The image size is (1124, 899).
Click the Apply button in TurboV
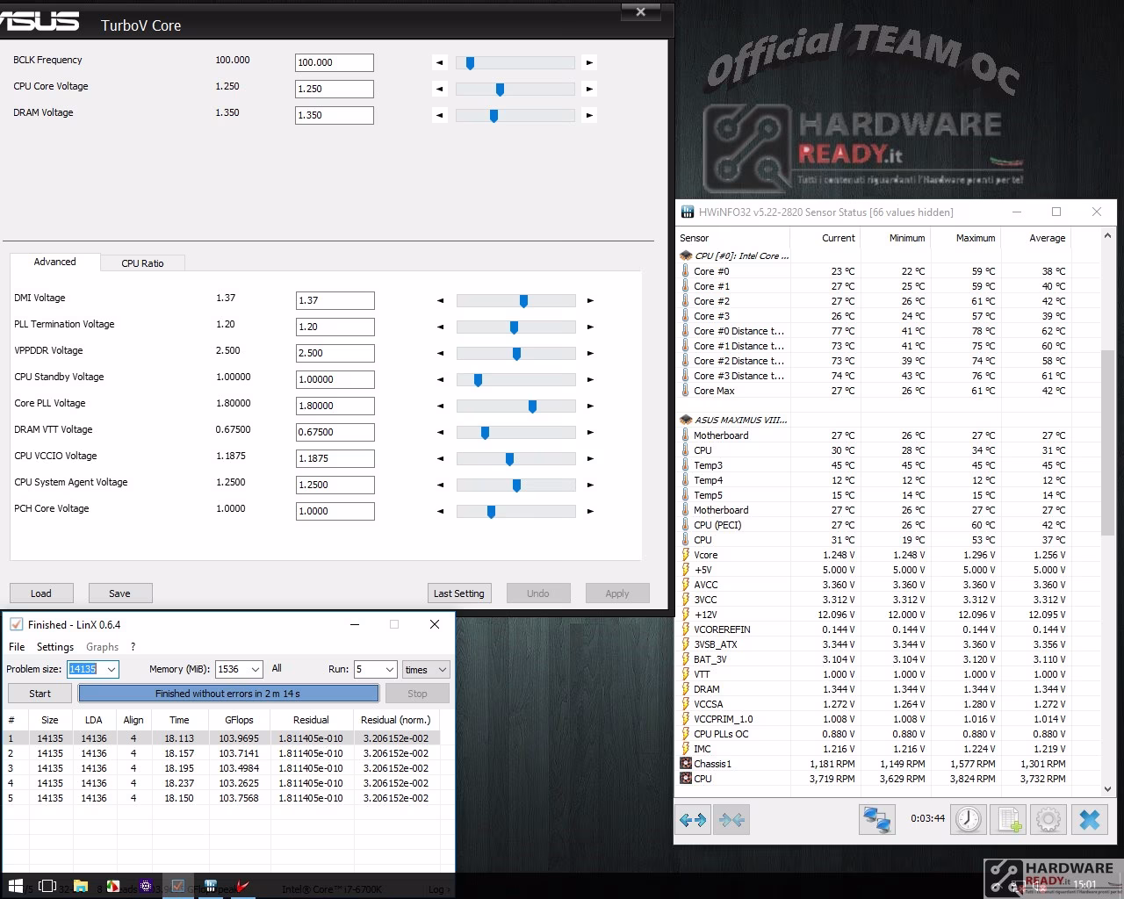click(617, 593)
